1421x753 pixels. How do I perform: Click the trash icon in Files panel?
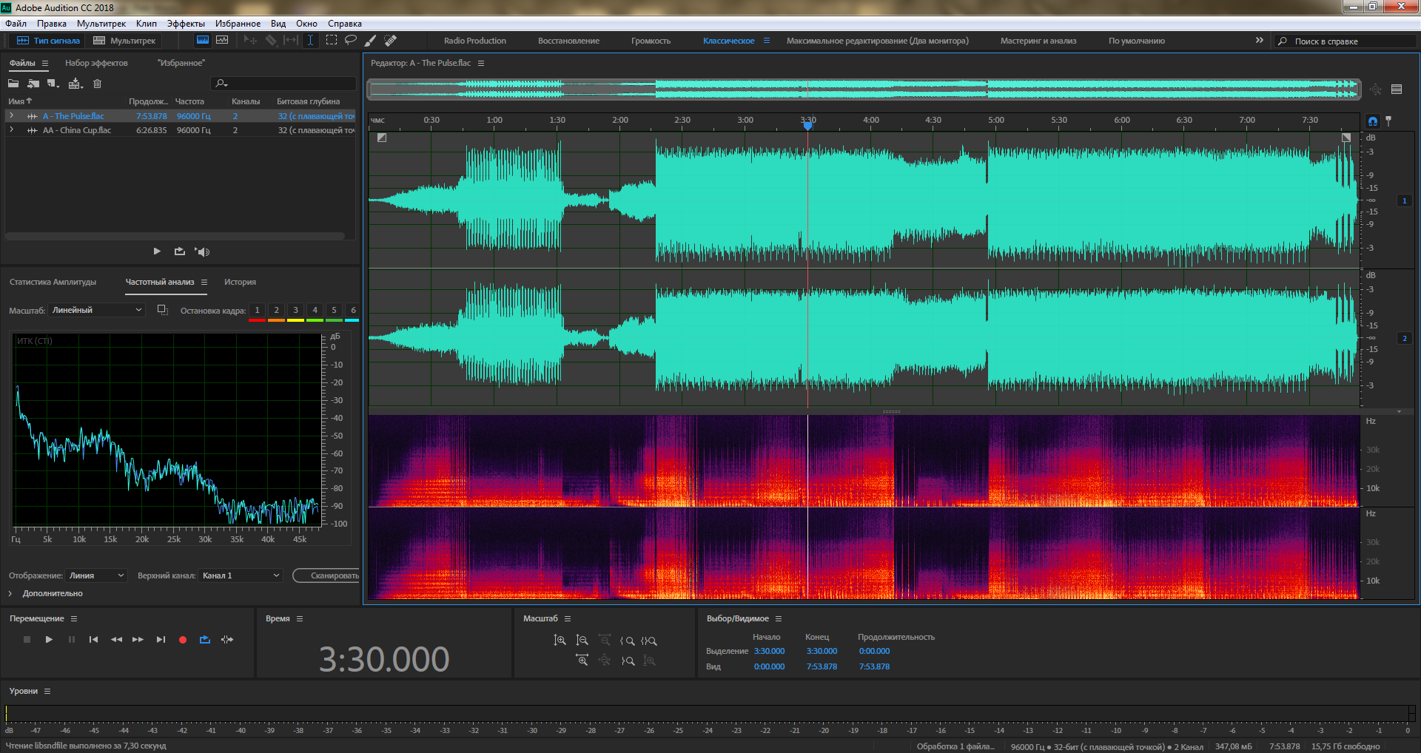click(x=97, y=84)
